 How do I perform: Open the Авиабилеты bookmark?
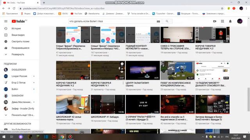(92, 14)
